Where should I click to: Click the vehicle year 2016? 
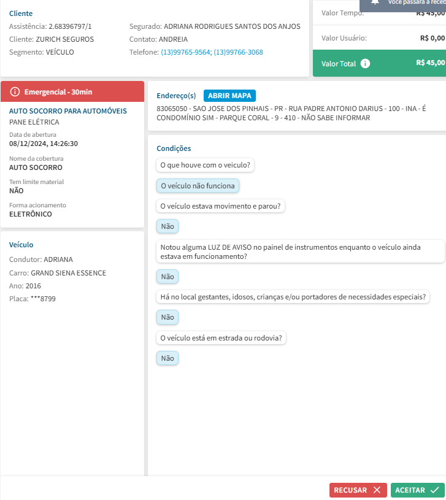pyautogui.click(x=33, y=286)
